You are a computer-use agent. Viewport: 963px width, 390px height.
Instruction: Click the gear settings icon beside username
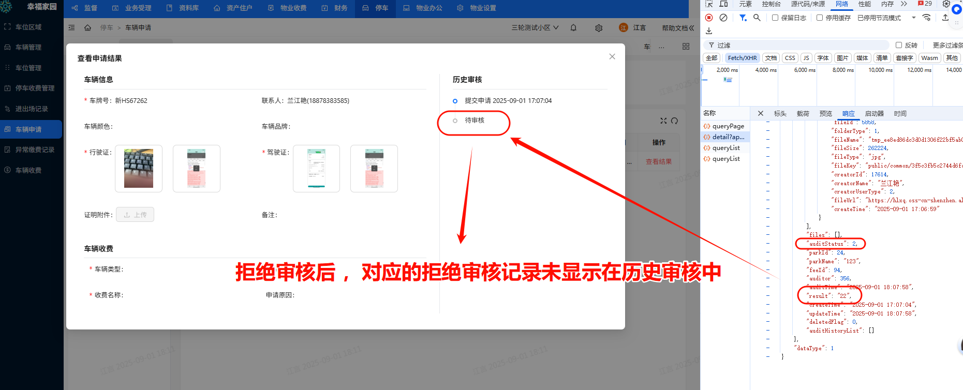click(599, 28)
